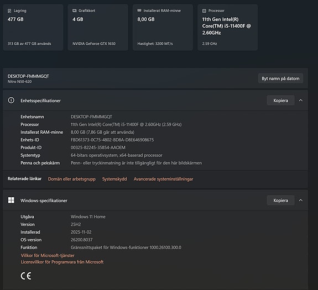Click Byt namn på datorn button
Screen dimensions: 318x290
[x=280, y=78]
